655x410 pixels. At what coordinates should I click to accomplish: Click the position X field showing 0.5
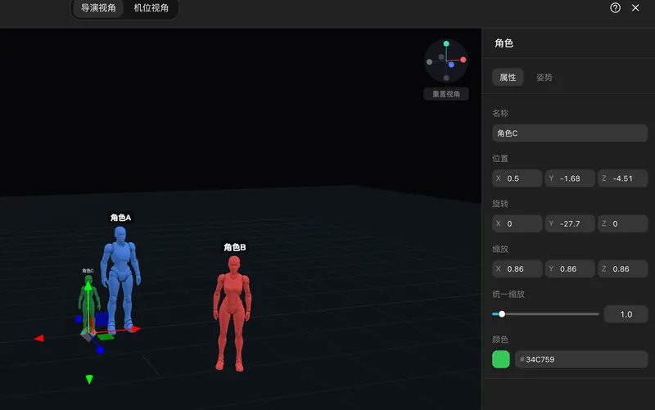(x=517, y=178)
